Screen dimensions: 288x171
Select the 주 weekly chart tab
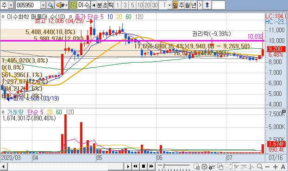pyautogui.click(x=182, y=5)
